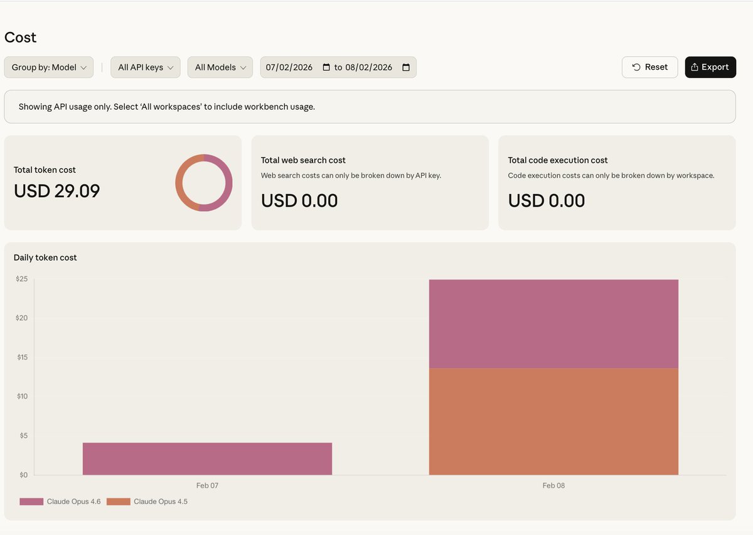Open the All Models dropdown

220,67
